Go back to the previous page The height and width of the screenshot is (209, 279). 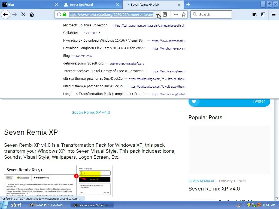click(5, 14)
